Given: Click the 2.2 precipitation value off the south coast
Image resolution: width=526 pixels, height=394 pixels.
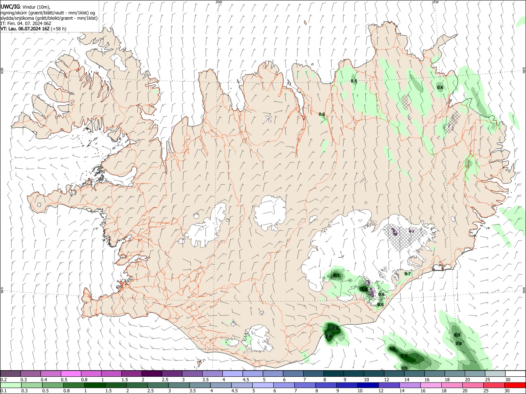Looking at the screenshot, I should (x=335, y=328).
